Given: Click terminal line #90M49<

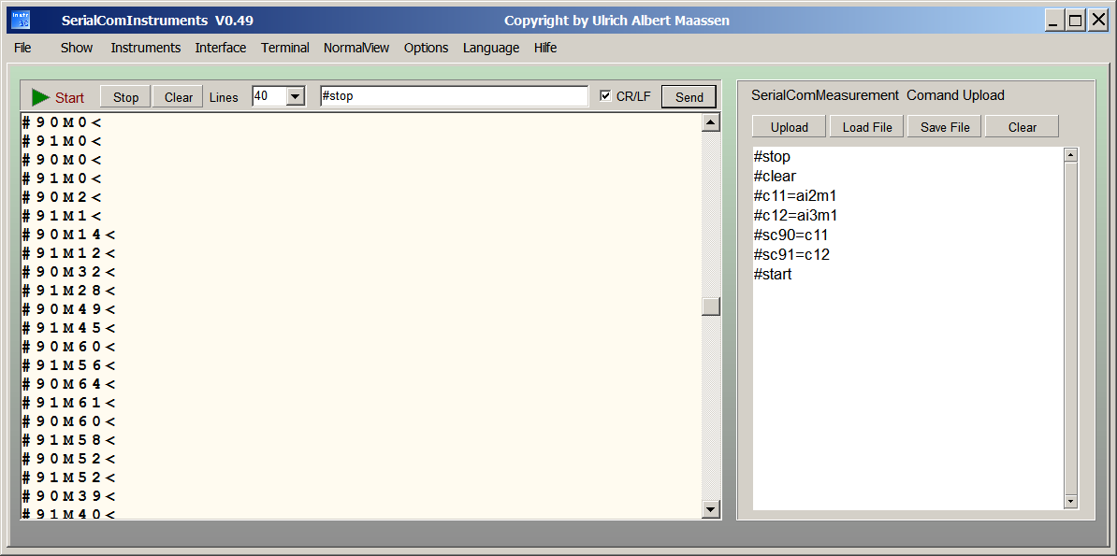Looking at the screenshot, I should pos(69,309).
